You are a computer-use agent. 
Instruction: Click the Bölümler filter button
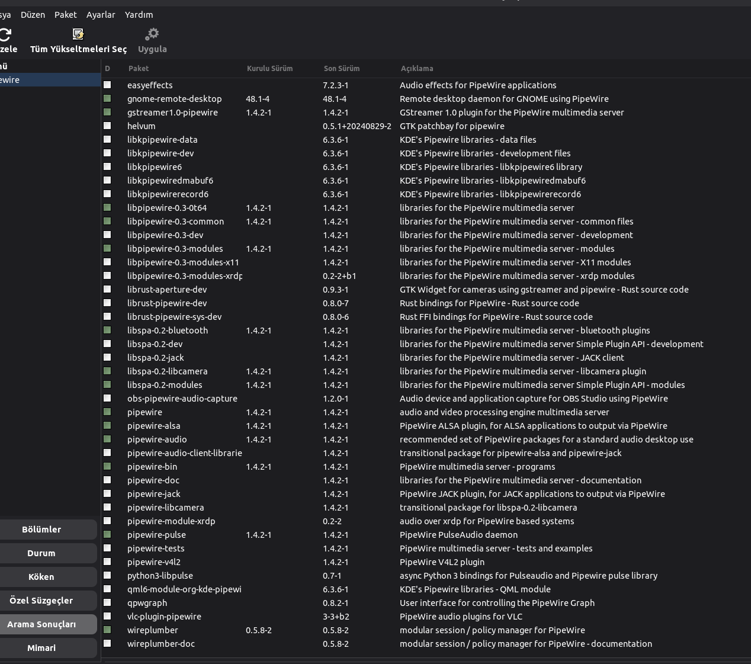[x=41, y=530]
